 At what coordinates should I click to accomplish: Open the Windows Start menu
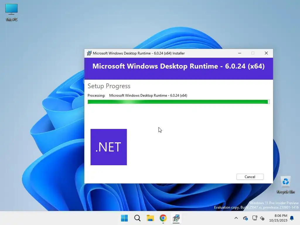tap(124, 218)
